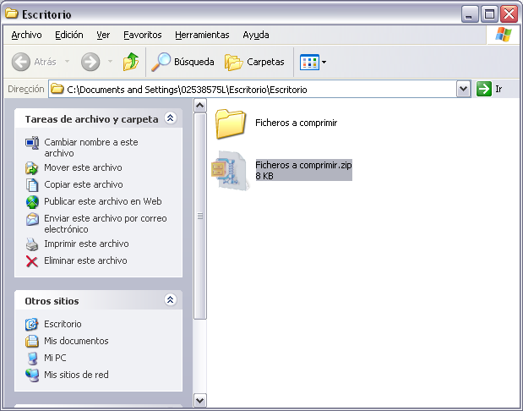
Task: Click the Windows flag logo
Action: pos(504,35)
